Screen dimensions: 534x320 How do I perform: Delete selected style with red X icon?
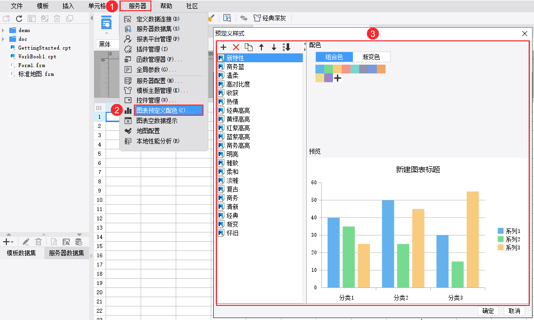[236, 47]
